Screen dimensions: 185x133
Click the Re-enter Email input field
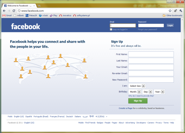[151, 73]
